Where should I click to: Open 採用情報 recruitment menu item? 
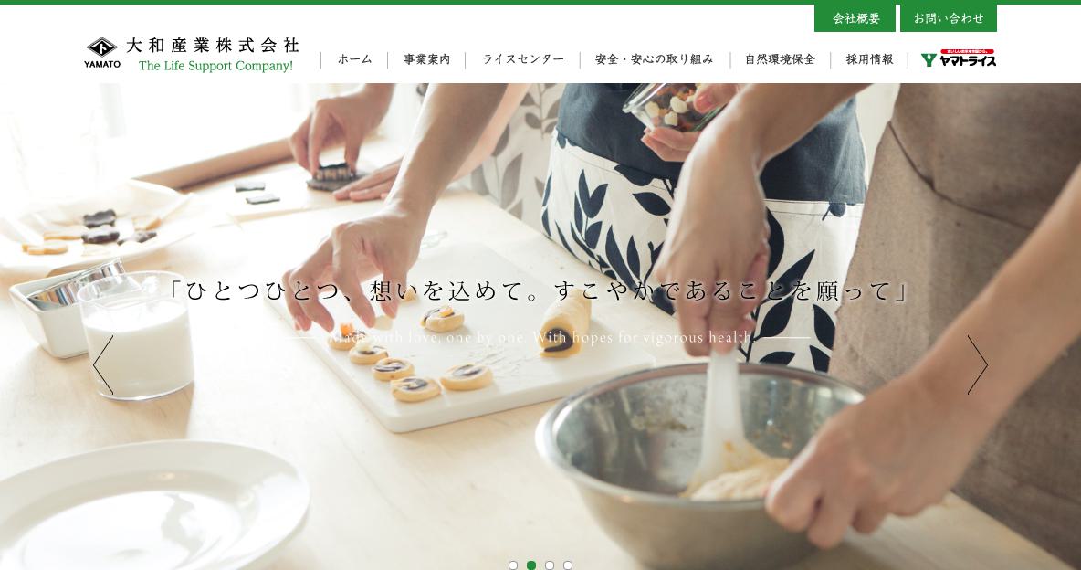click(x=869, y=59)
